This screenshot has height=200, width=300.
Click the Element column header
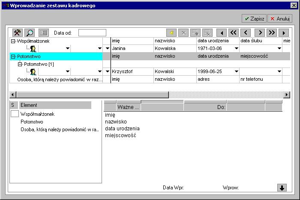pyautogui.click(x=55, y=105)
